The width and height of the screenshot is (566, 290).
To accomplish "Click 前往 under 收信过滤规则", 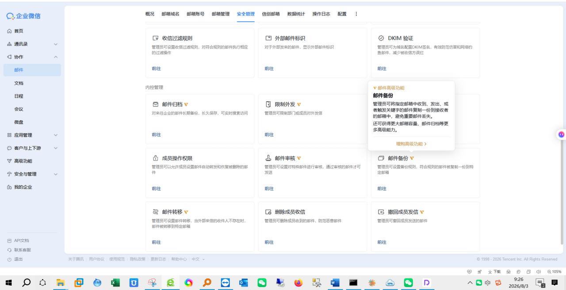I will 156,69.
